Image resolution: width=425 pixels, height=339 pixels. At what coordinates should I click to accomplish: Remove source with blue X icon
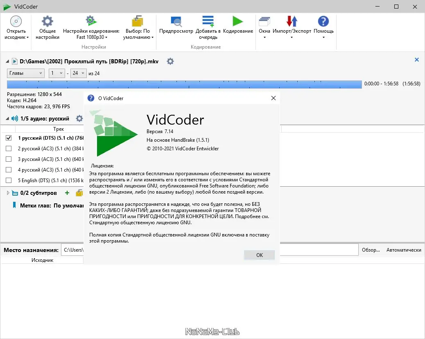pos(417,60)
